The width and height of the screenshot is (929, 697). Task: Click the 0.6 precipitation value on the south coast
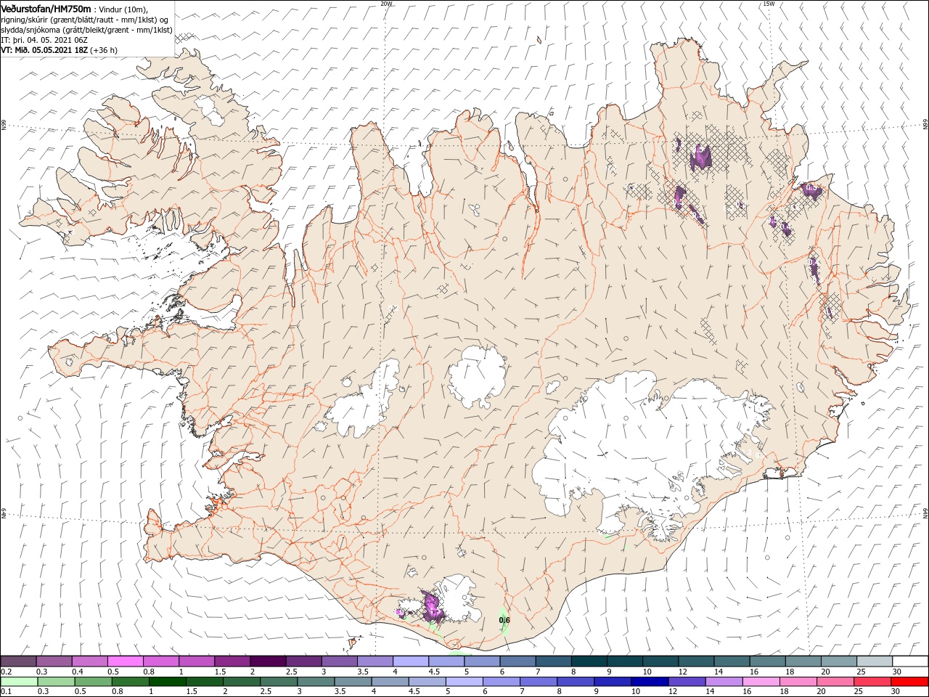(504, 620)
